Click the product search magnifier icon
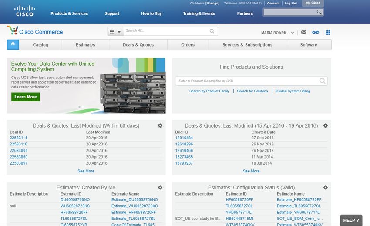Screen dimensions: 370x226 point(322,81)
